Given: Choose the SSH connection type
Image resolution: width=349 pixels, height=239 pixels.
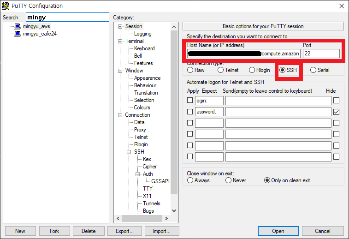Looking at the screenshot, I should tap(282, 70).
